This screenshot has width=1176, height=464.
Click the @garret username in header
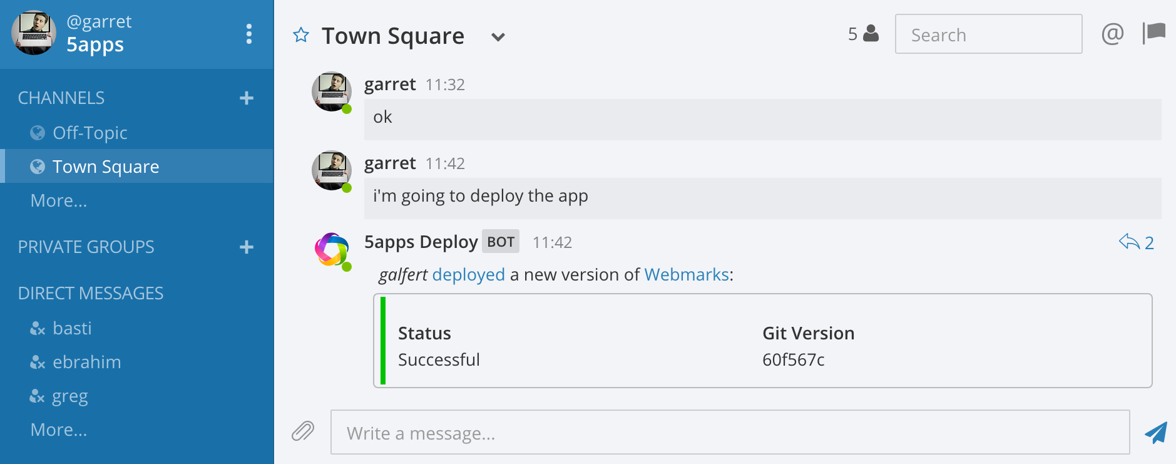99,22
